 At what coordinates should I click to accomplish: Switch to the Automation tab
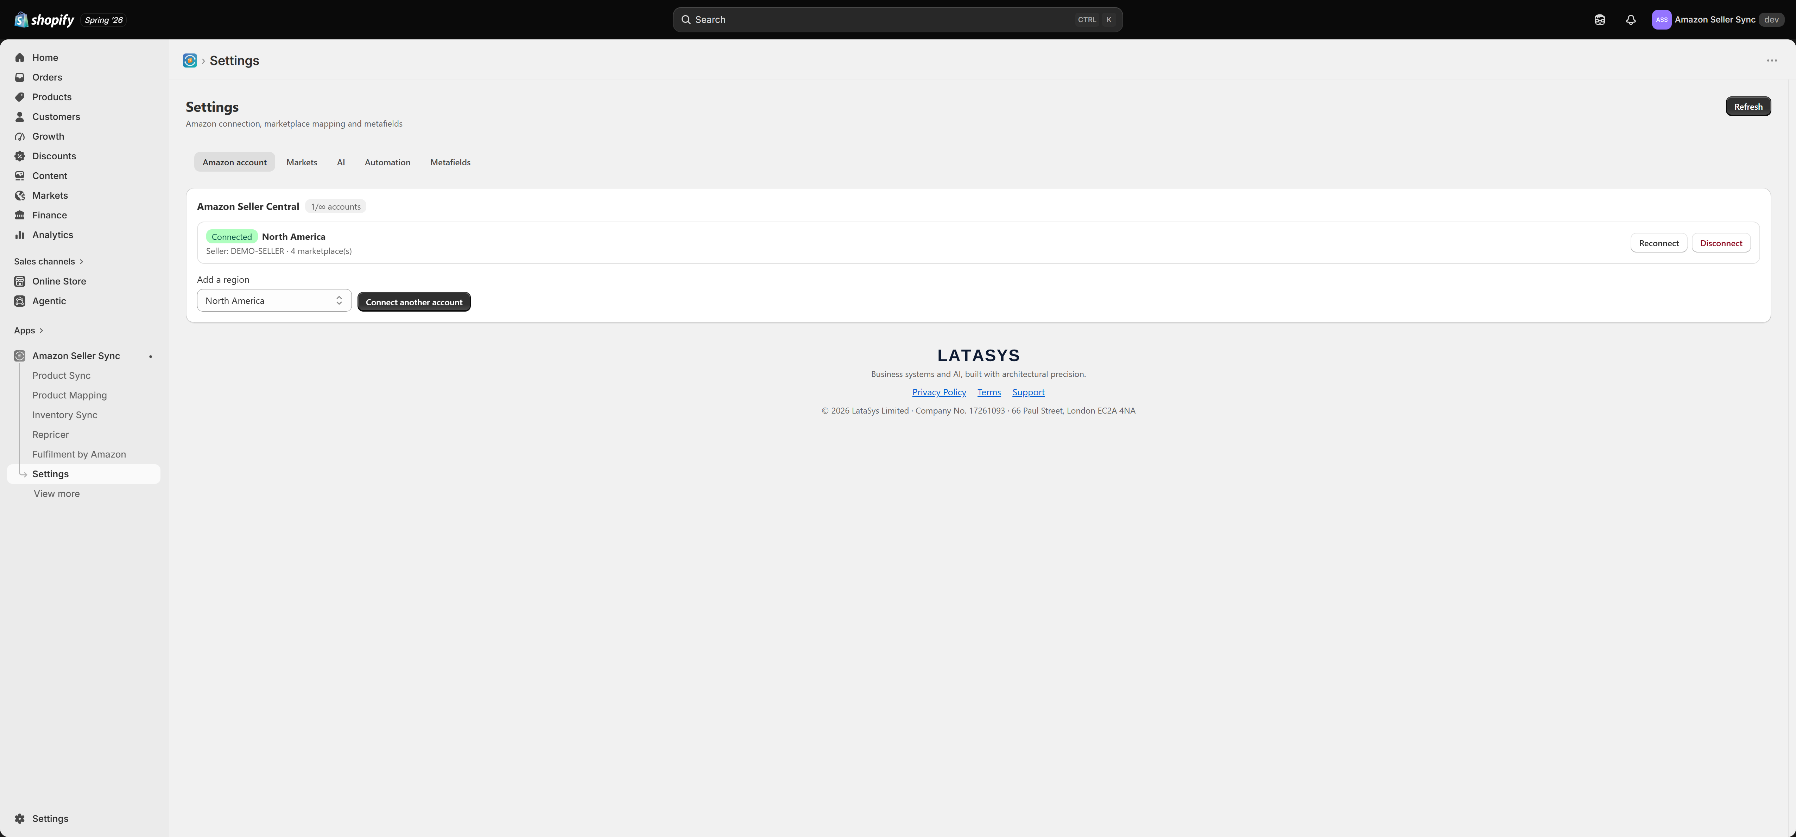[388, 162]
